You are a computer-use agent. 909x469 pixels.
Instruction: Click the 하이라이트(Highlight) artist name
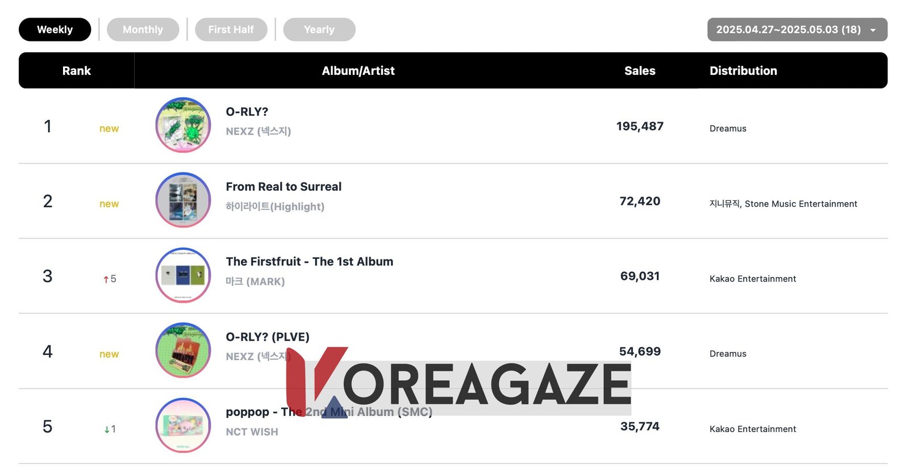pos(275,207)
